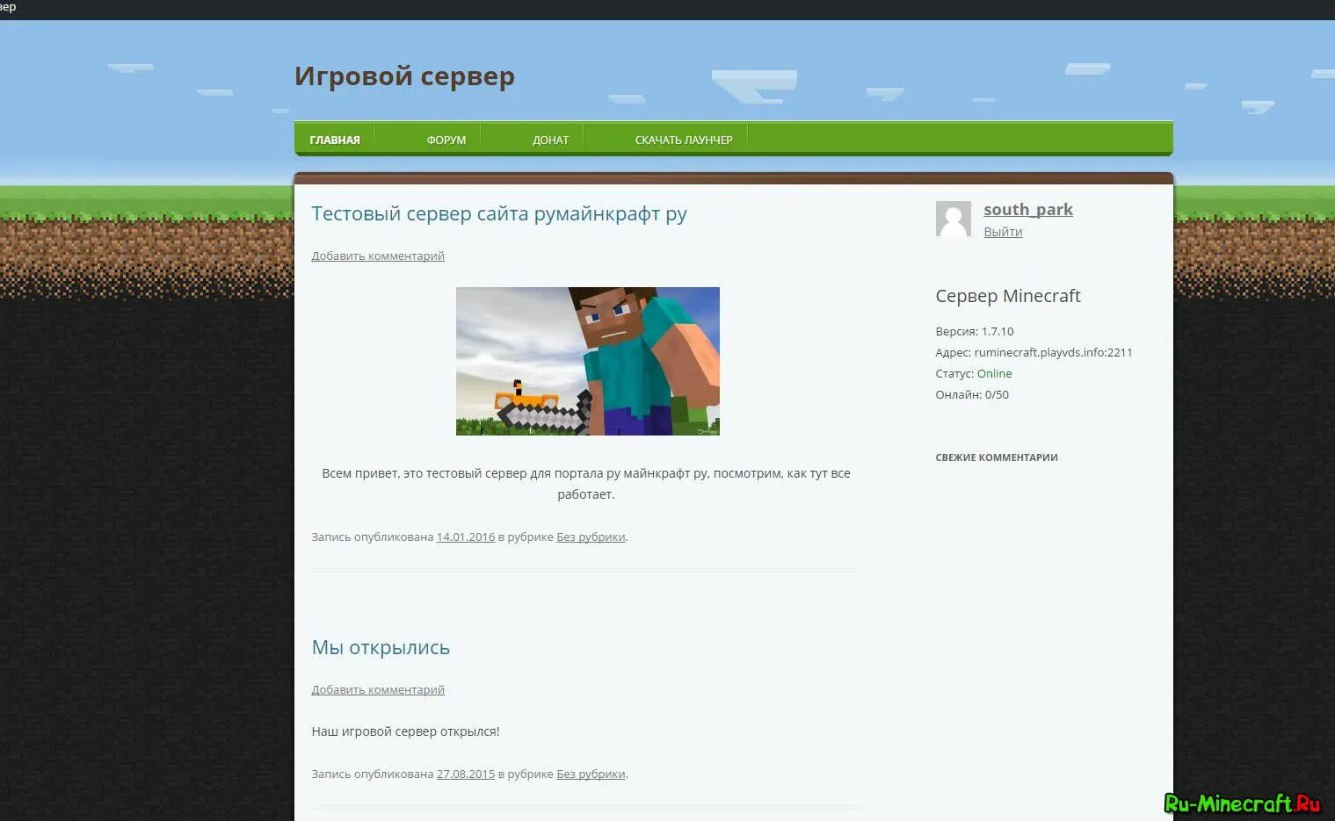Click the date link 27.08.2015
This screenshot has width=1335, height=821.
point(466,774)
